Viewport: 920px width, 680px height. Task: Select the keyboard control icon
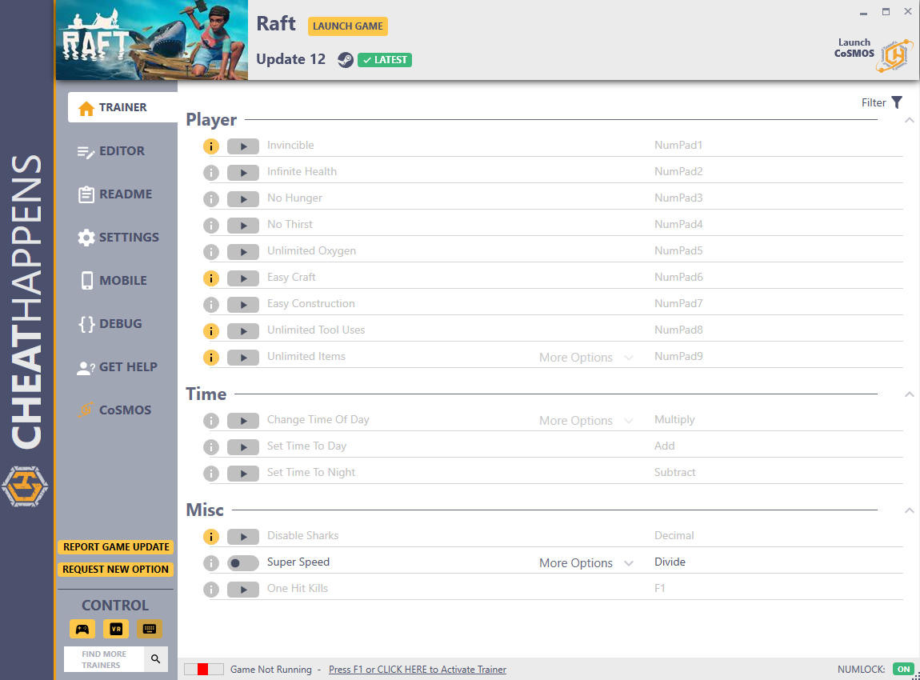click(x=150, y=629)
